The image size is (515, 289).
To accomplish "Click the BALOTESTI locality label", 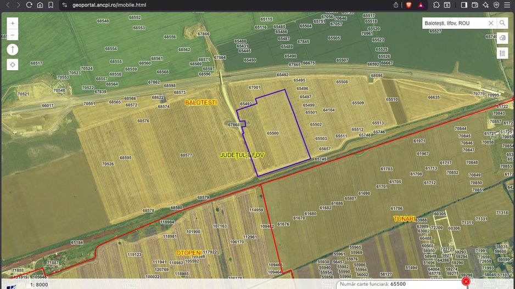I will 201,103.
